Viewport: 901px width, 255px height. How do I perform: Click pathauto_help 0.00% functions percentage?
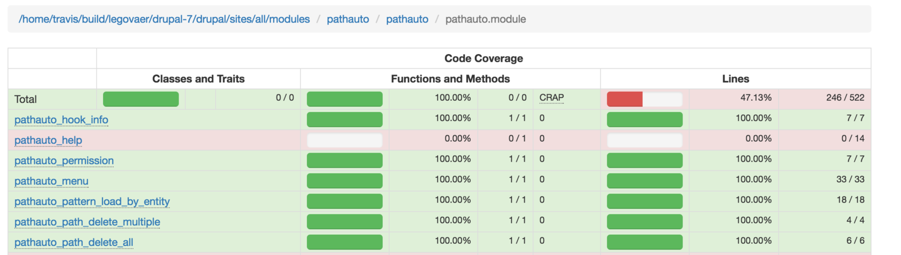tap(457, 138)
